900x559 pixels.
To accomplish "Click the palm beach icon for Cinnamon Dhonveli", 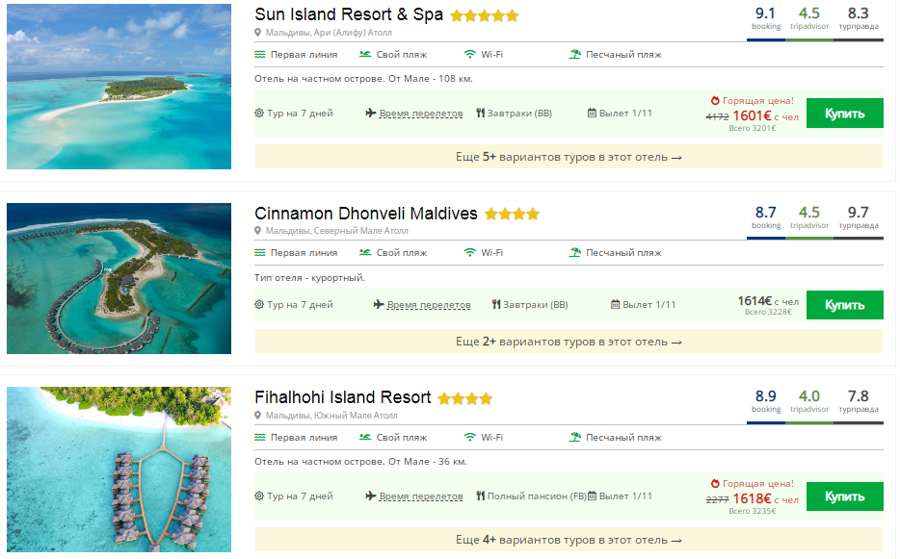I will click(x=575, y=253).
